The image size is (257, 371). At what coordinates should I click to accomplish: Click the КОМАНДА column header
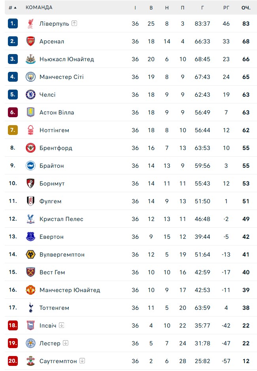(39, 7)
